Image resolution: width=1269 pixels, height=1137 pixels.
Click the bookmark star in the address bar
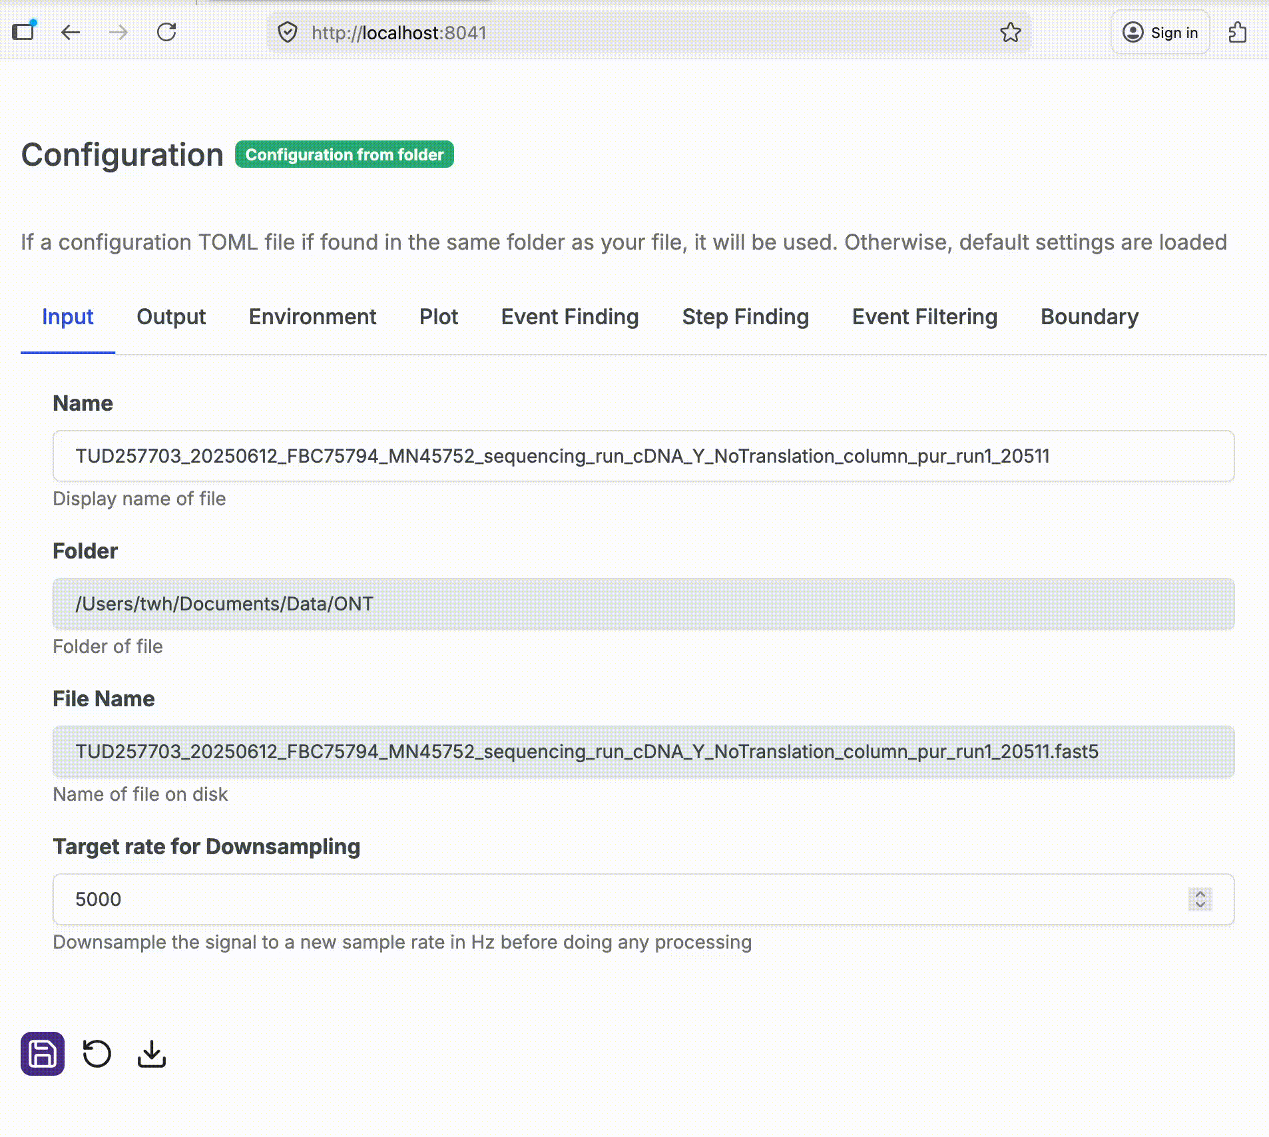pos(1011,32)
